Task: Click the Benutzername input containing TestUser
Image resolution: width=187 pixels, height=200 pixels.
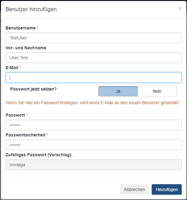Action: coord(93,38)
